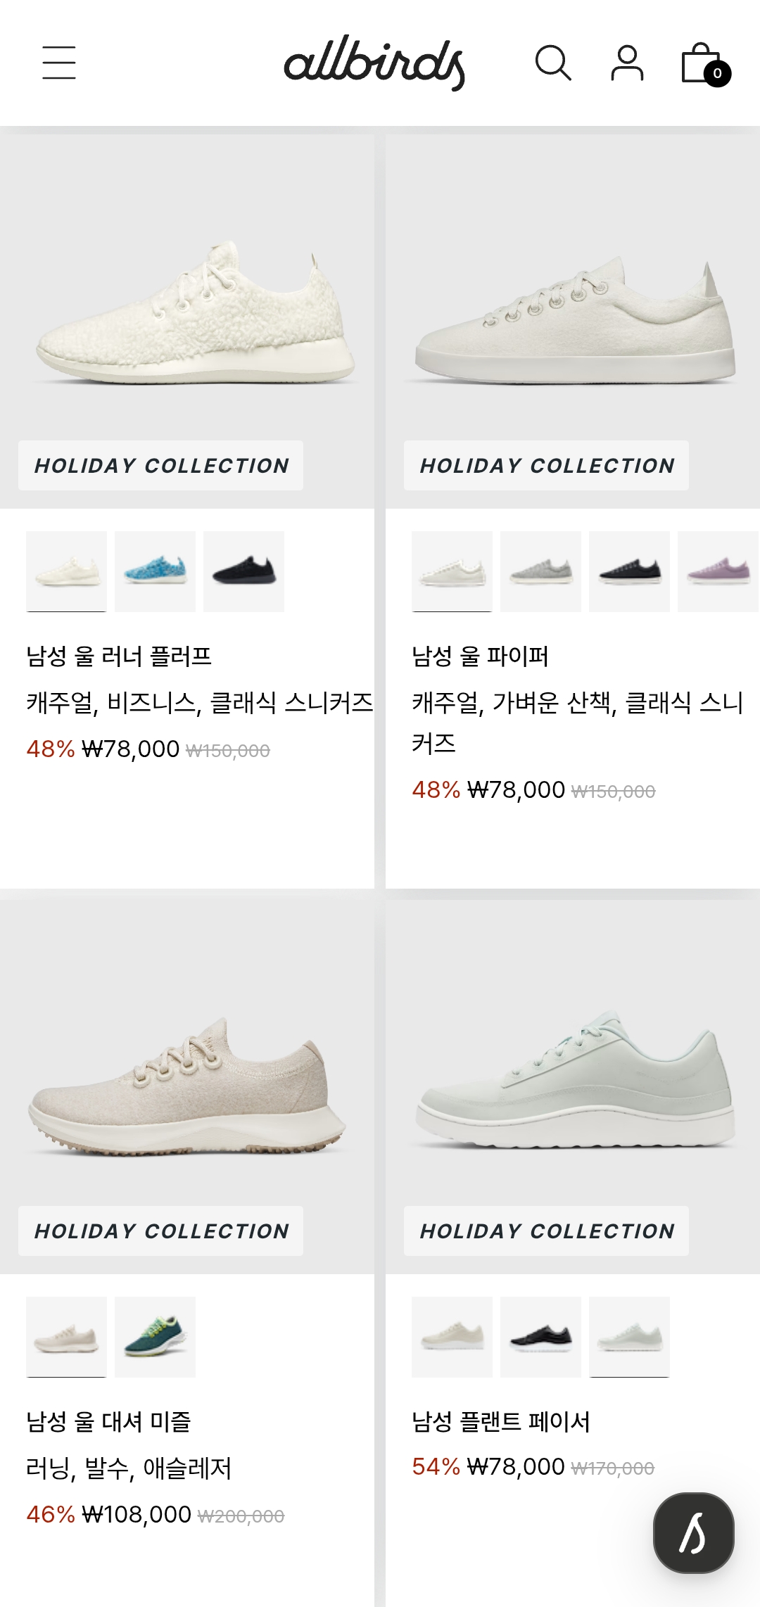This screenshot has height=1607, width=760.
Task: Open the floating chat widget button
Action: click(693, 1532)
